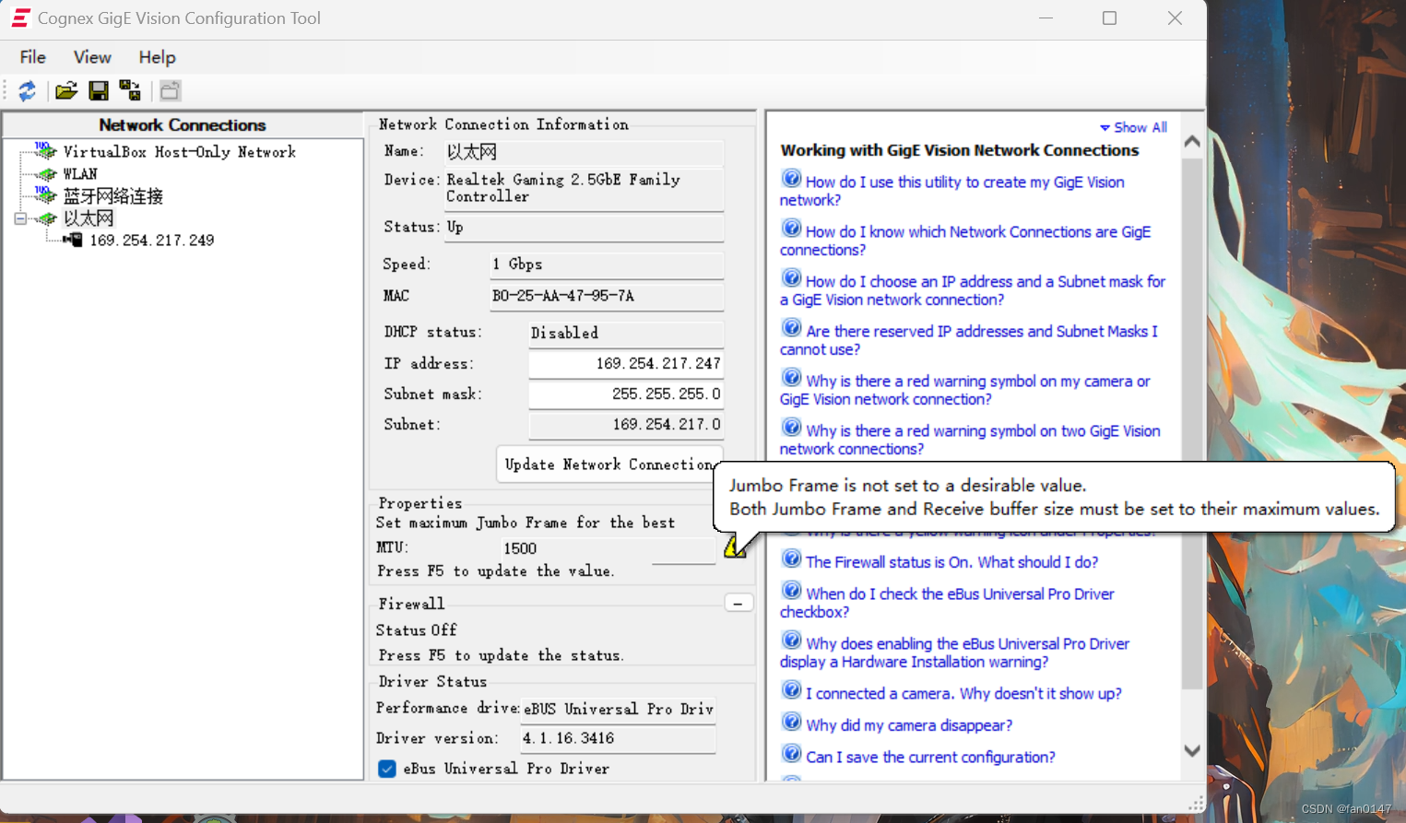Click the MTU value field 1500

pos(608,548)
